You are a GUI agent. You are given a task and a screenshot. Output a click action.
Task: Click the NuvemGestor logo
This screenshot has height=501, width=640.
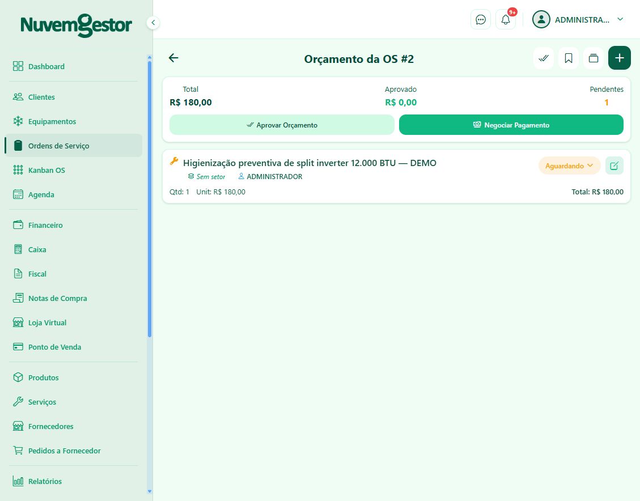click(77, 26)
